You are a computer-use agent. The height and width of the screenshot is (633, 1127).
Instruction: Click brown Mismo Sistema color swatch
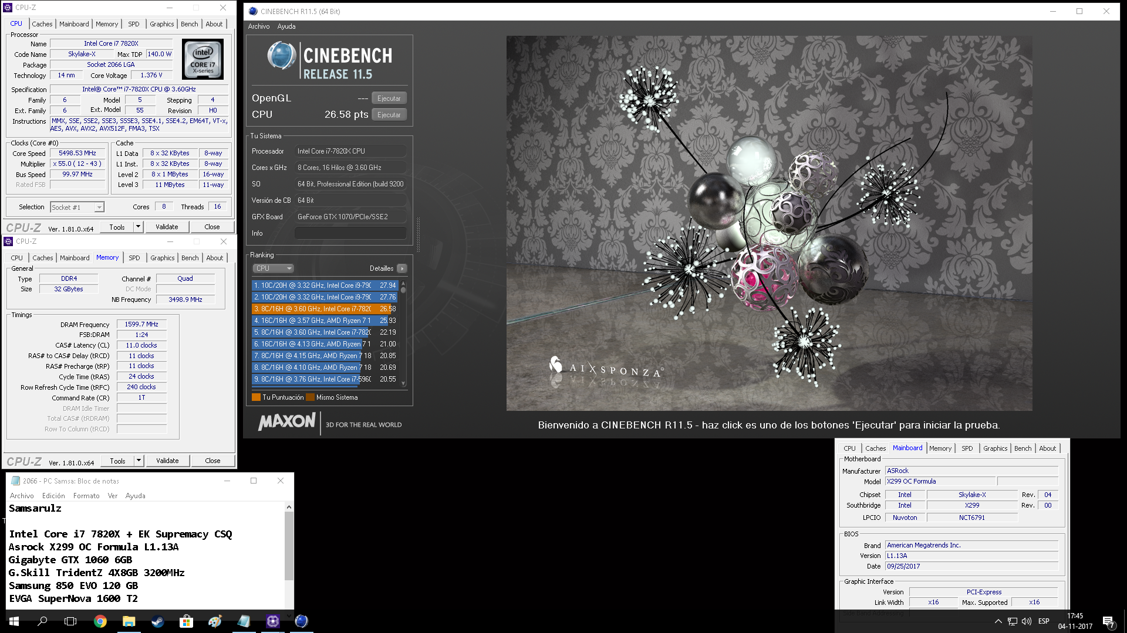[x=310, y=397]
